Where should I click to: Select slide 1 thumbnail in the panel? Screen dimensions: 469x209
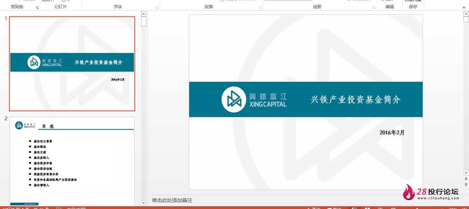pos(72,64)
